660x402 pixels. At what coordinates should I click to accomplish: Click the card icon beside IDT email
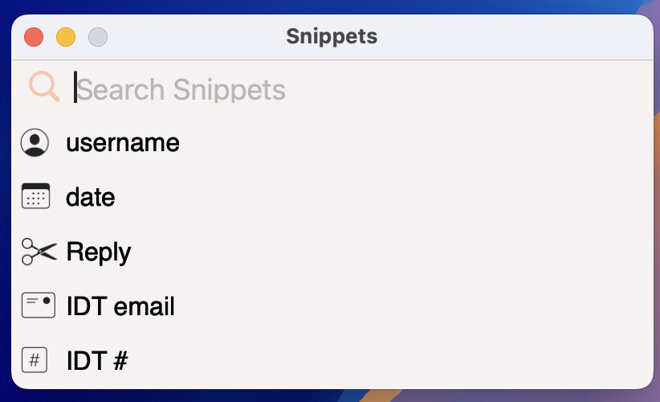point(39,305)
